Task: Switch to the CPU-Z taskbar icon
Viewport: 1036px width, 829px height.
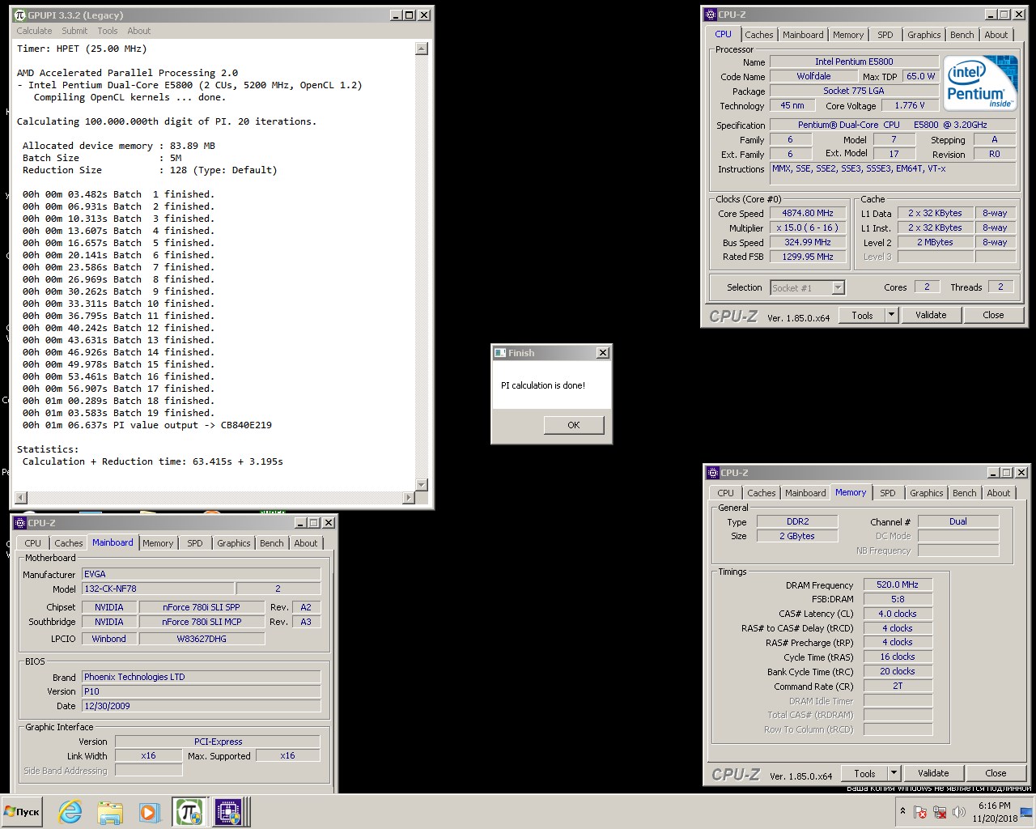Action: [x=227, y=811]
